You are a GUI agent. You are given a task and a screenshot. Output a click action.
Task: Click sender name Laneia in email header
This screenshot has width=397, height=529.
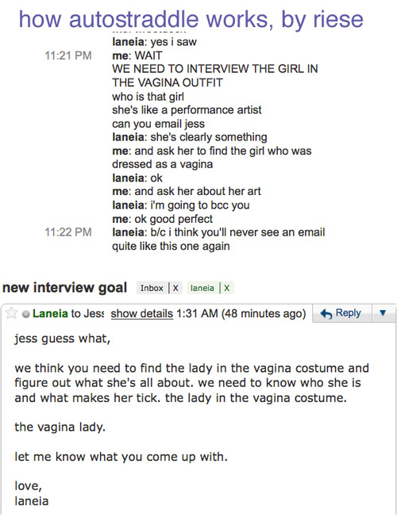tap(50, 313)
